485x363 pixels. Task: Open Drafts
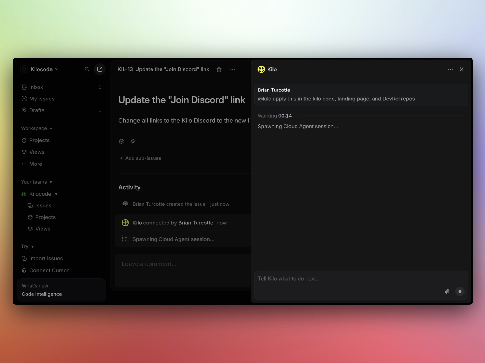click(61, 110)
